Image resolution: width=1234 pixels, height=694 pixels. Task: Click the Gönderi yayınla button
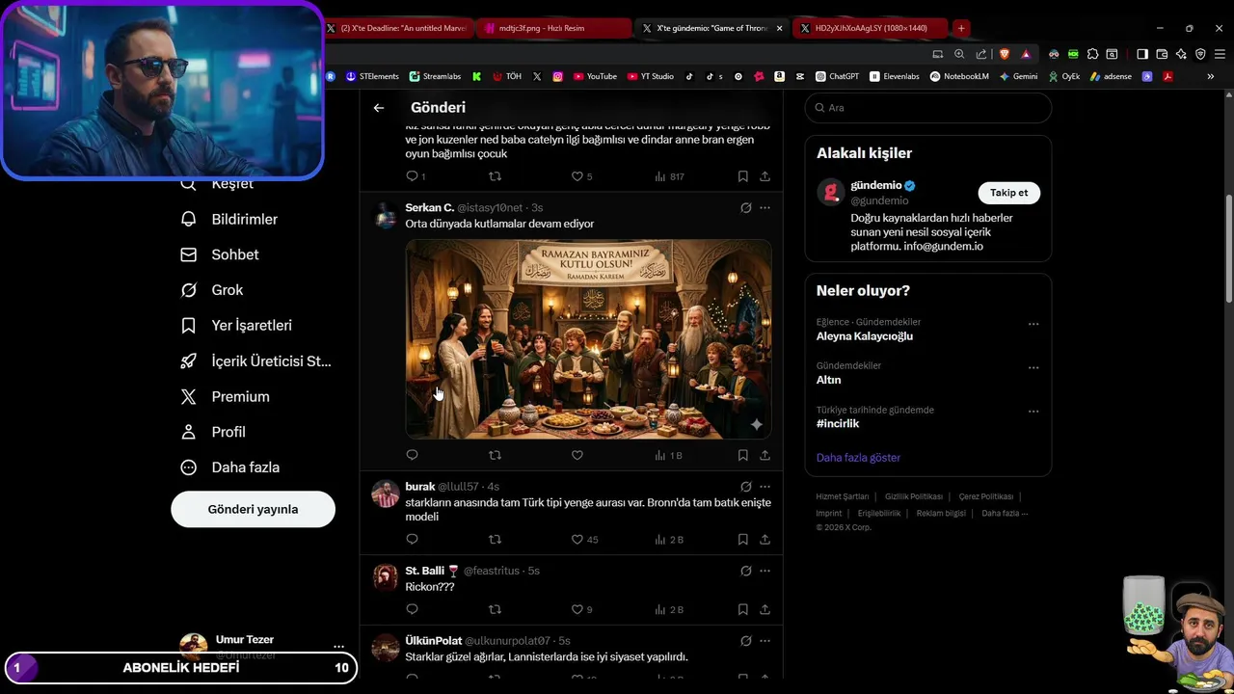(x=253, y=509)
